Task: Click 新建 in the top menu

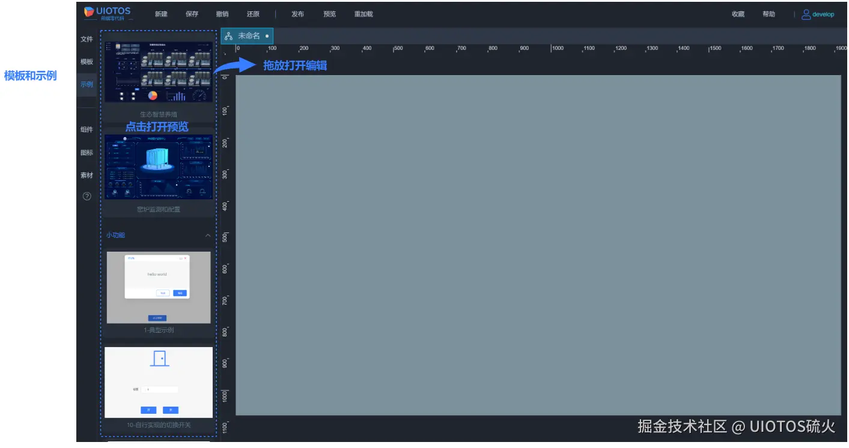Action: click(161, 14)
